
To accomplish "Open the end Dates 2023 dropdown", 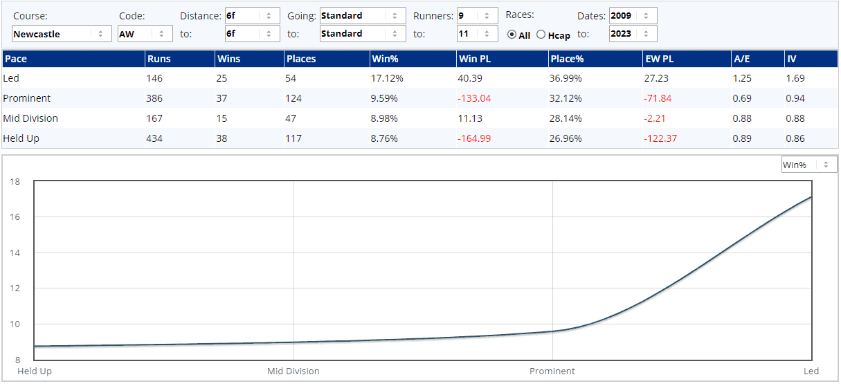I will coord(633,34).
